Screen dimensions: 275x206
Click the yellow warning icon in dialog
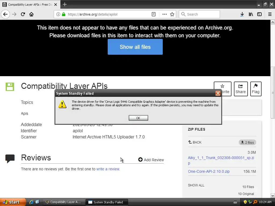coord(62,104)
